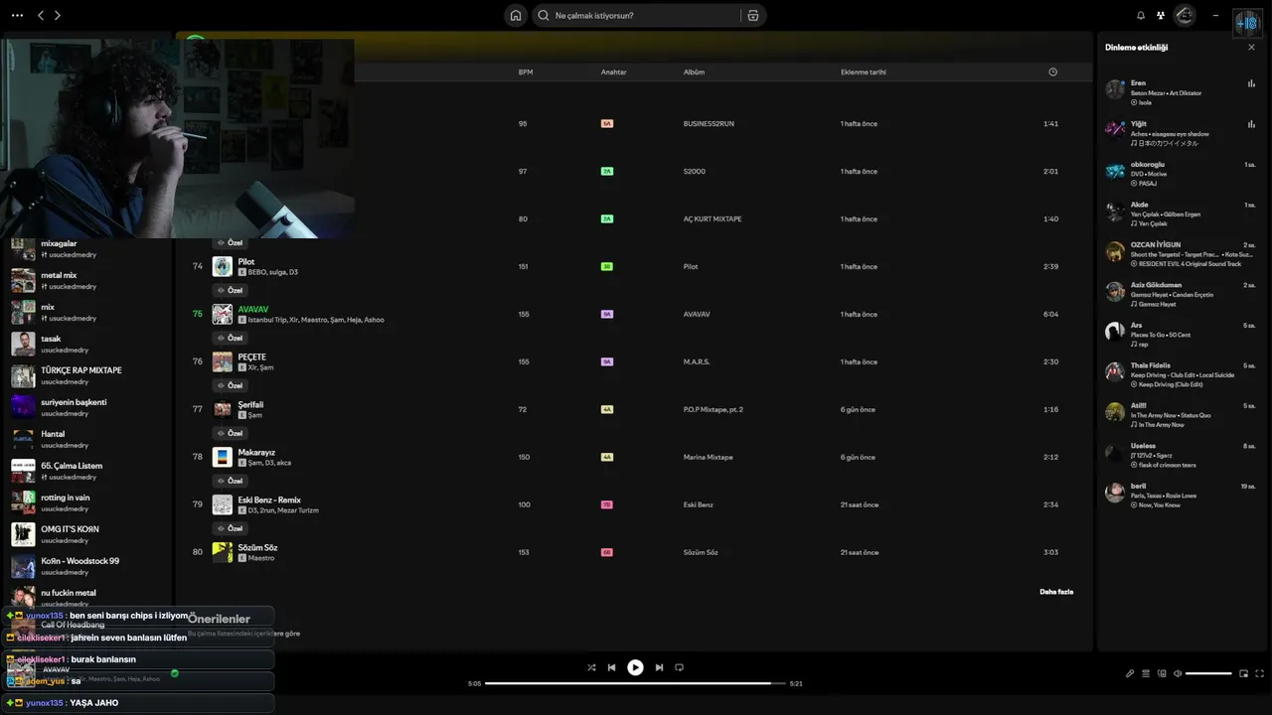Image resolution: width=1272 pixels, height=715 pixels.
Task: Open Eren's profile picture in friend activity
Action: 1115,89
